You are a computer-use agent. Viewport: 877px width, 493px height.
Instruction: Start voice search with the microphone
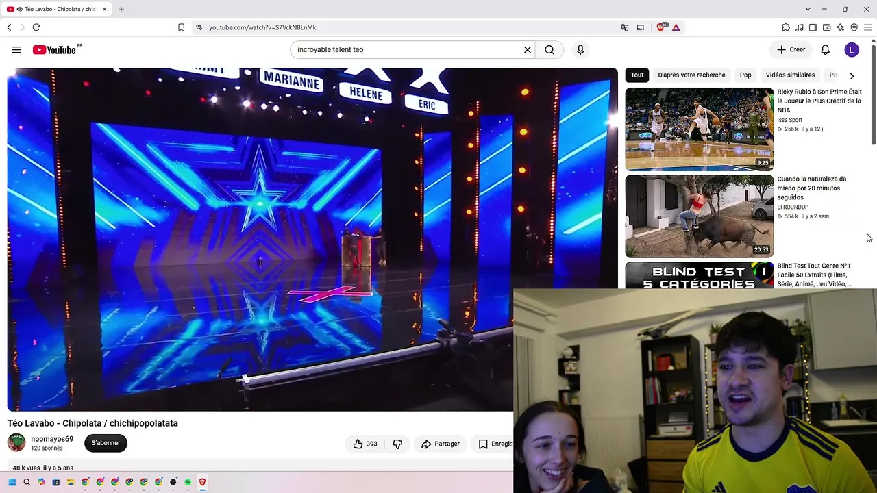[x=580, y=49]
